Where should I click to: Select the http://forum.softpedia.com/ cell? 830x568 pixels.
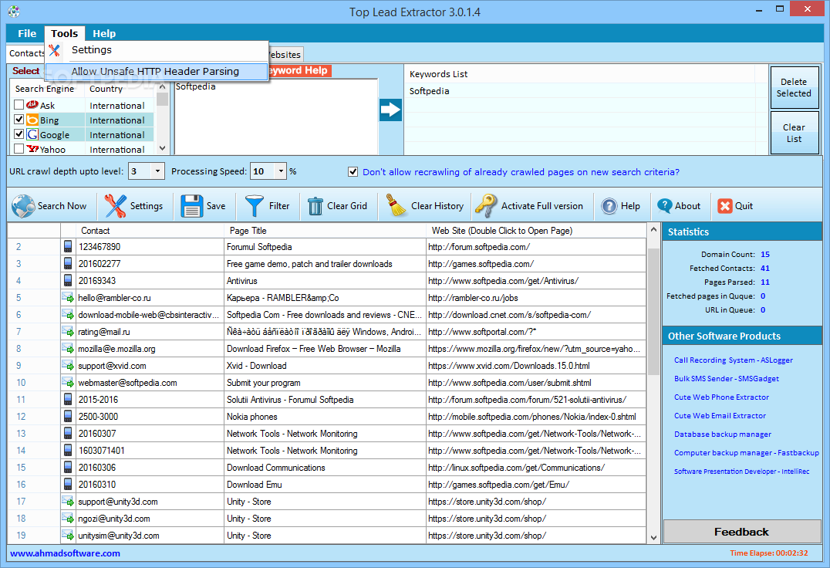click(x=535, y=247)
